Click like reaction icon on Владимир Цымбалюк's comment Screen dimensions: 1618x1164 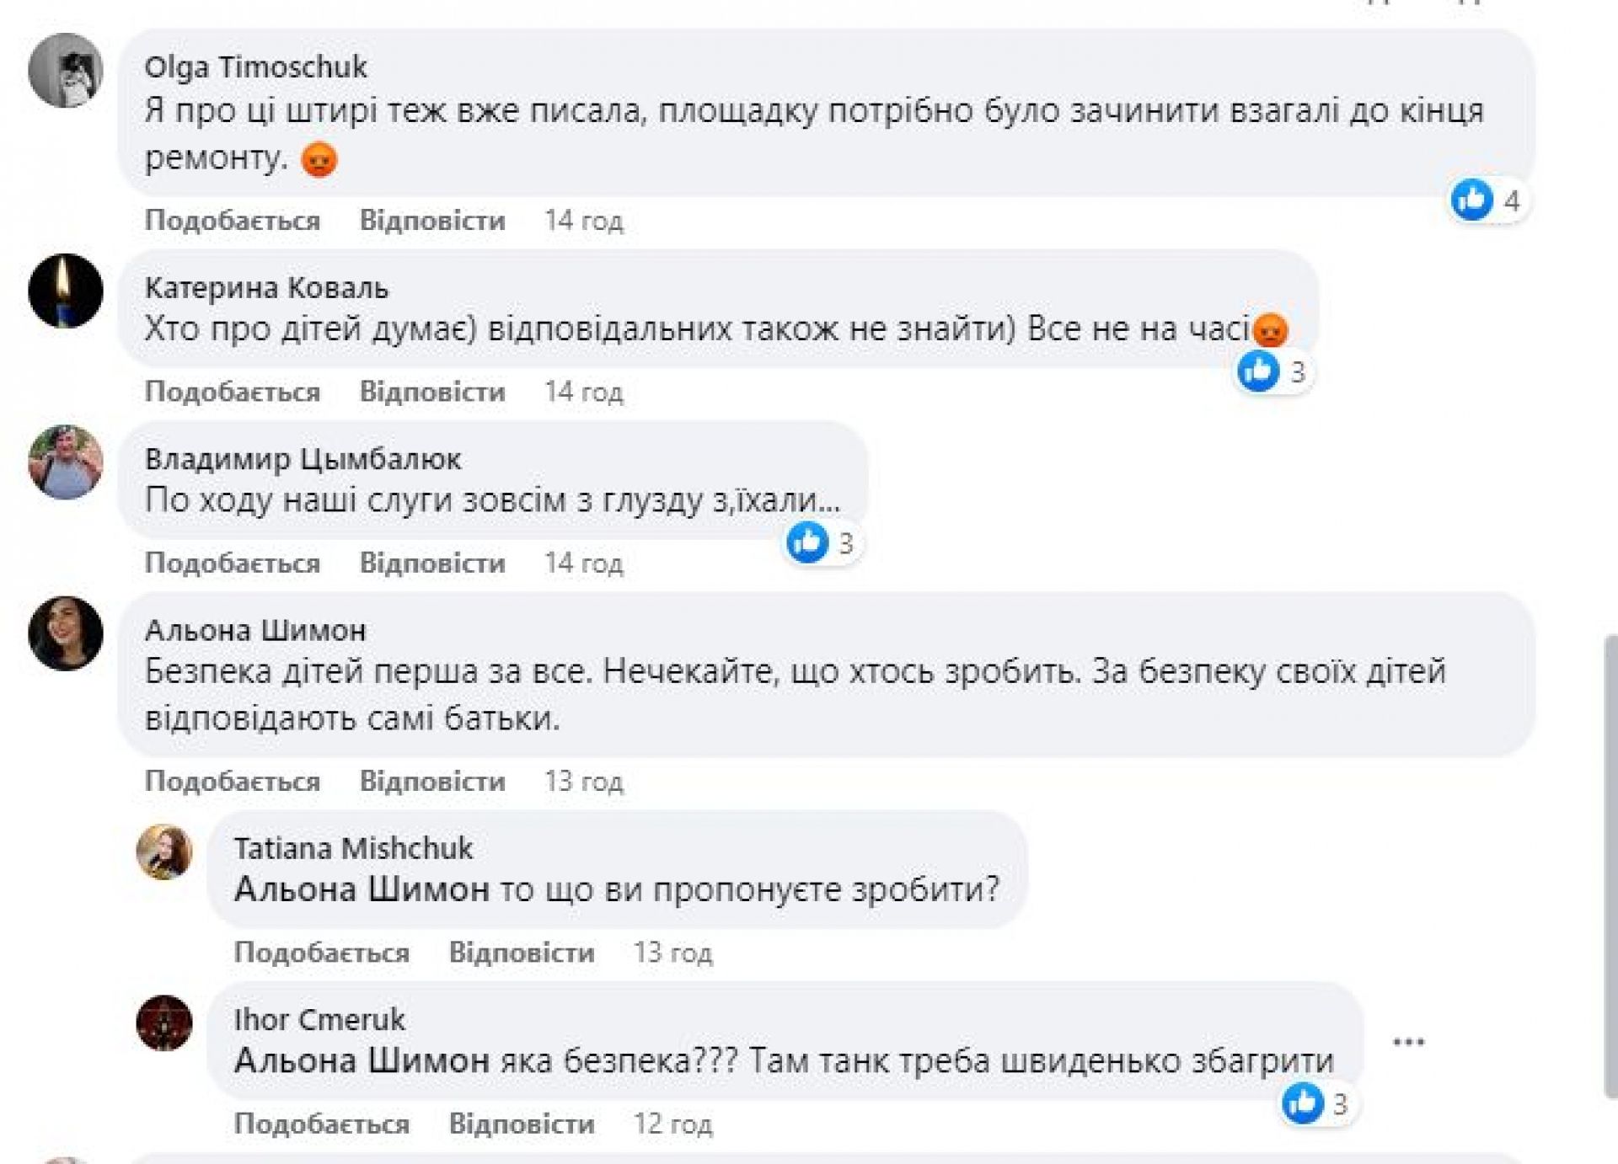pyautogui.click(x=807, y=542)
